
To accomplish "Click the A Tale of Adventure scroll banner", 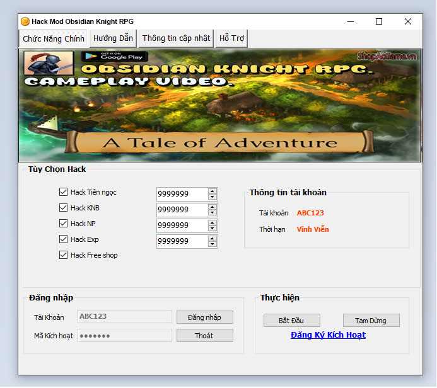I will coord(219,142).
